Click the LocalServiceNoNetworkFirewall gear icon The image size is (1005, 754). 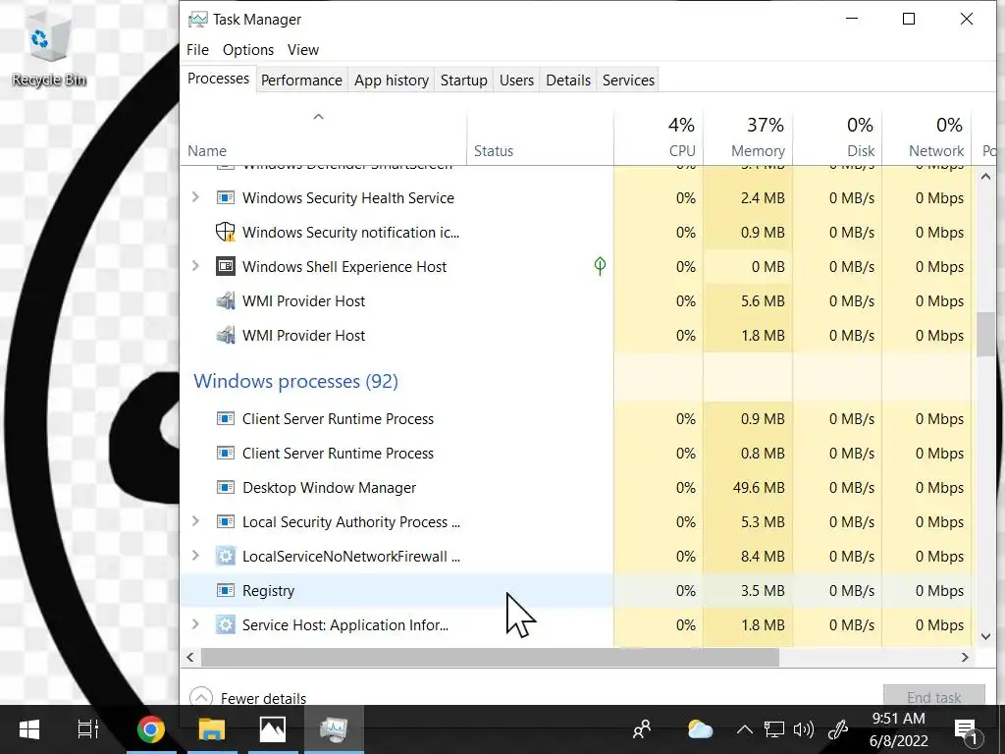tap(225, 556)
